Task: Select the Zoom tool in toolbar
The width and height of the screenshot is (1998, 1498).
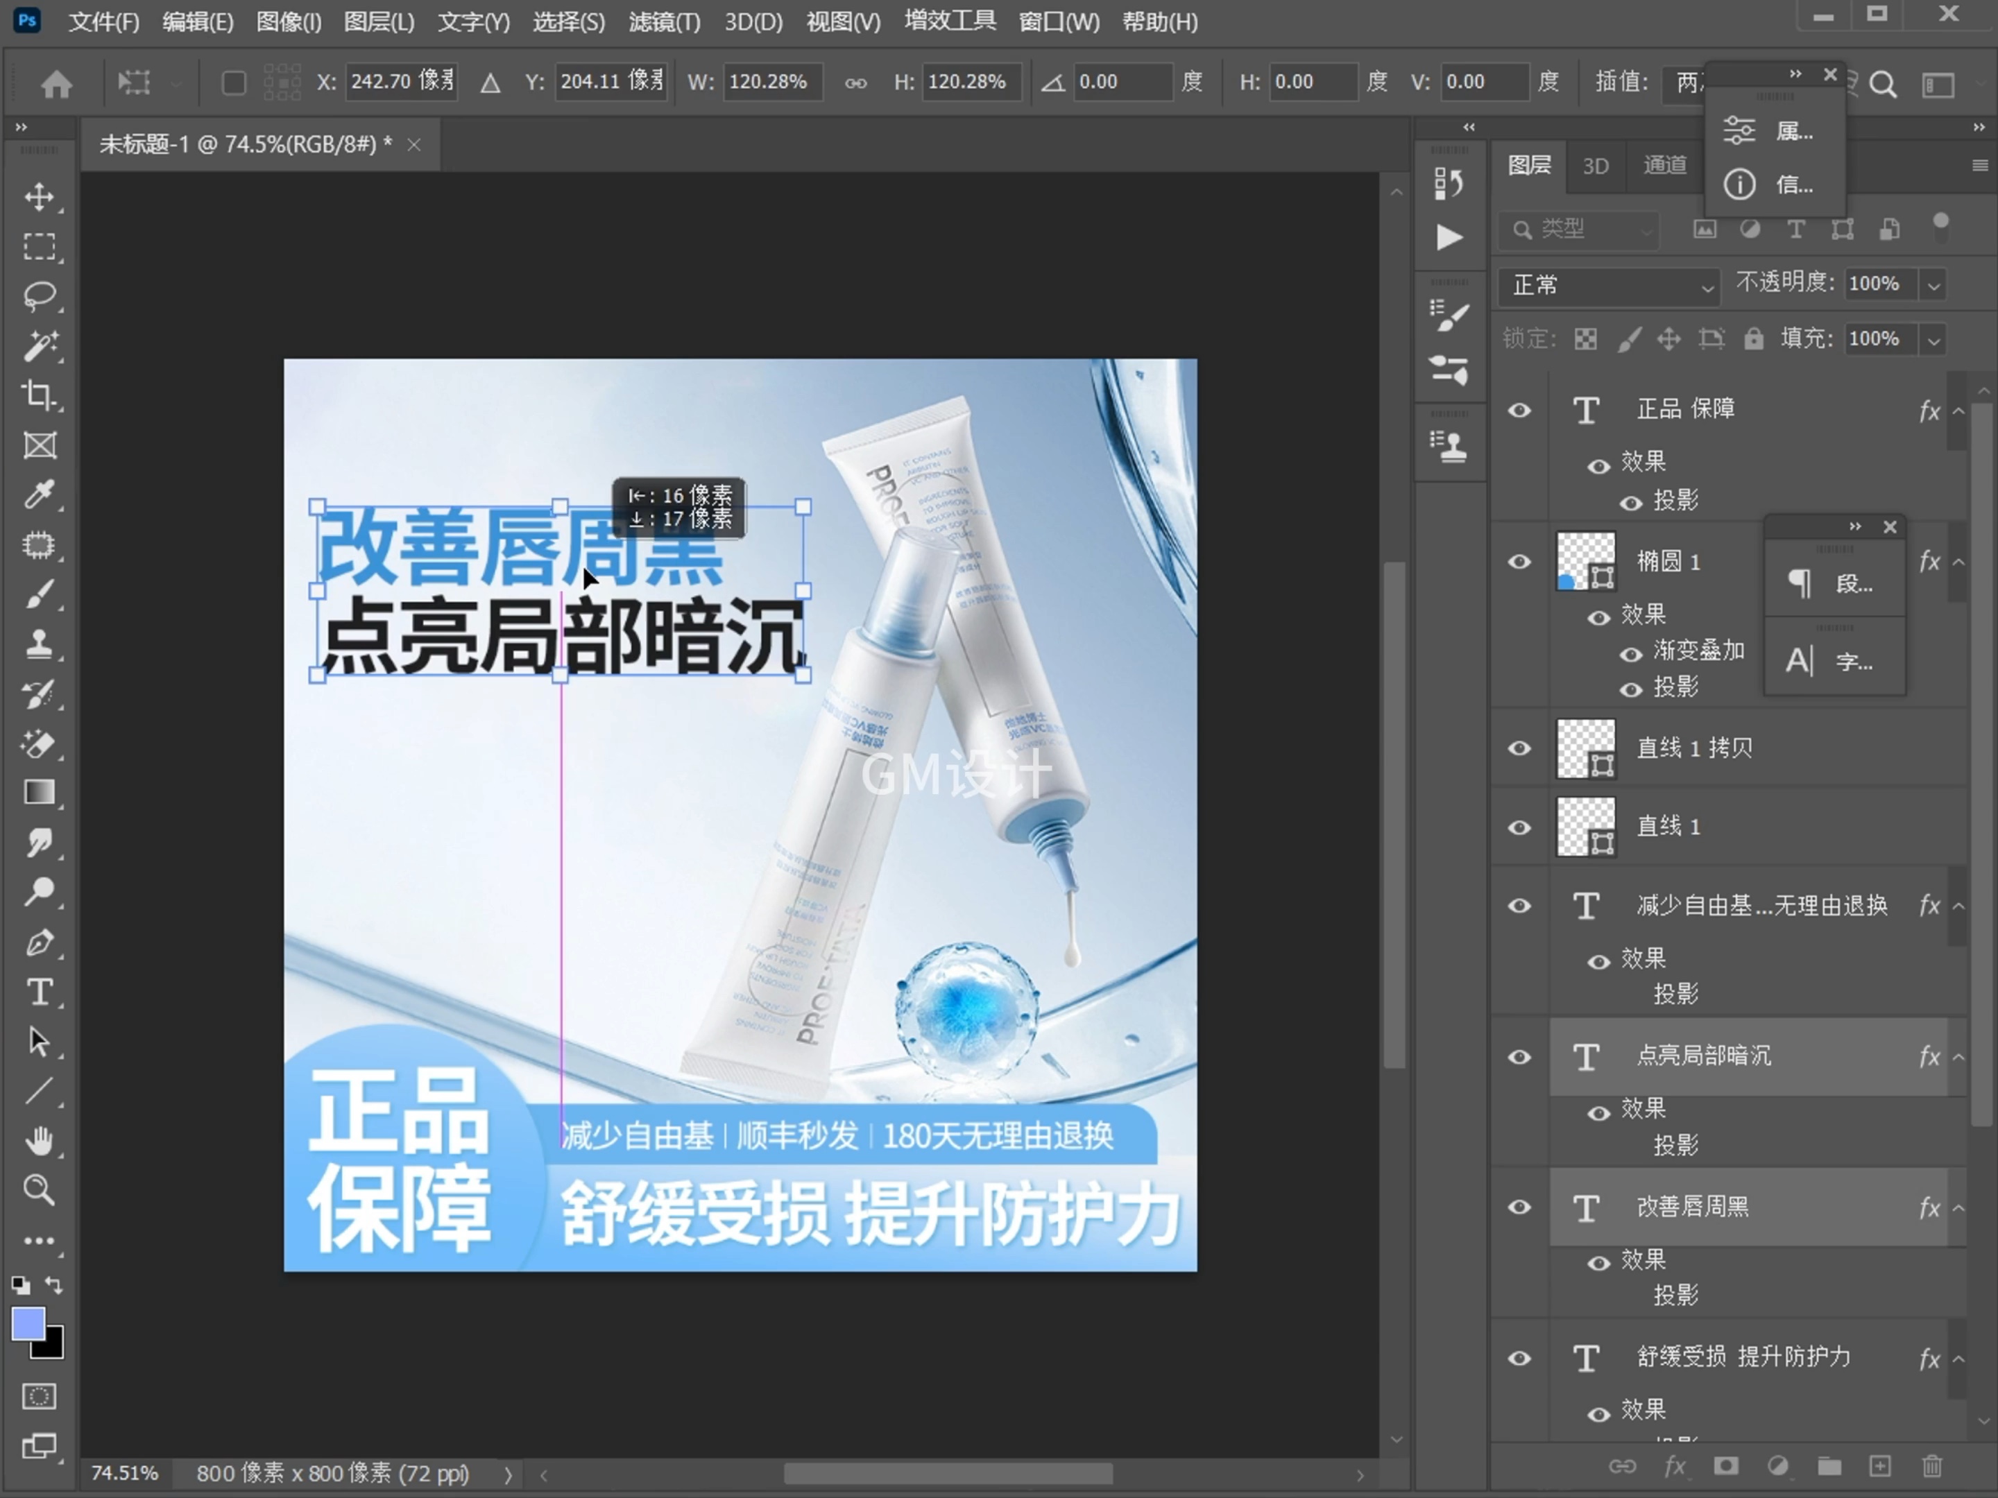Action: click(x=39, y=1190)
